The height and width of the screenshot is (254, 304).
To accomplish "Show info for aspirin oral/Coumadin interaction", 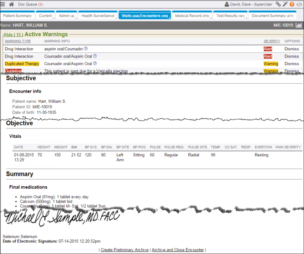I will 86,49.
